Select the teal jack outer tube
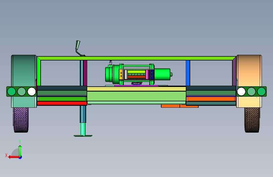 click(83, 114)
